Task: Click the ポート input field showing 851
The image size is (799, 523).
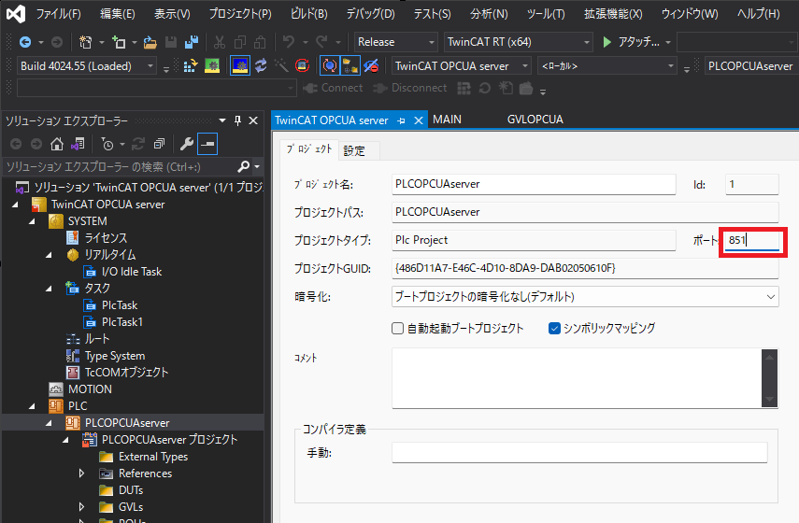Action: pyautogui.click(x=752, y=240)
